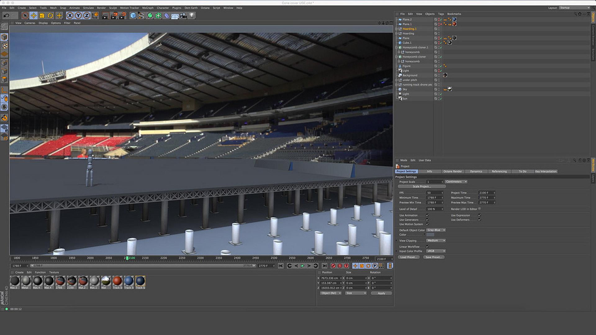
Task: Open the Centimeters unit dropdown
Action: click(456, 182)
